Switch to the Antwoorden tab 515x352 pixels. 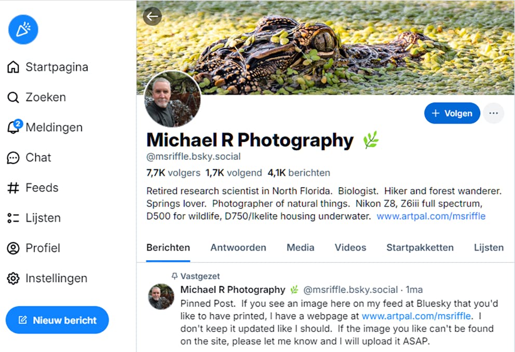click(238, 247)
